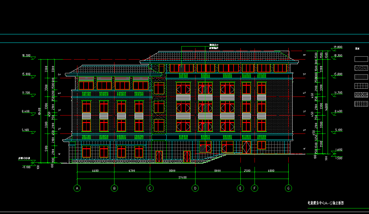The image size is (369, 214).
Task: Click the 6600 dimension between A and B
Action: coord(95,170)
